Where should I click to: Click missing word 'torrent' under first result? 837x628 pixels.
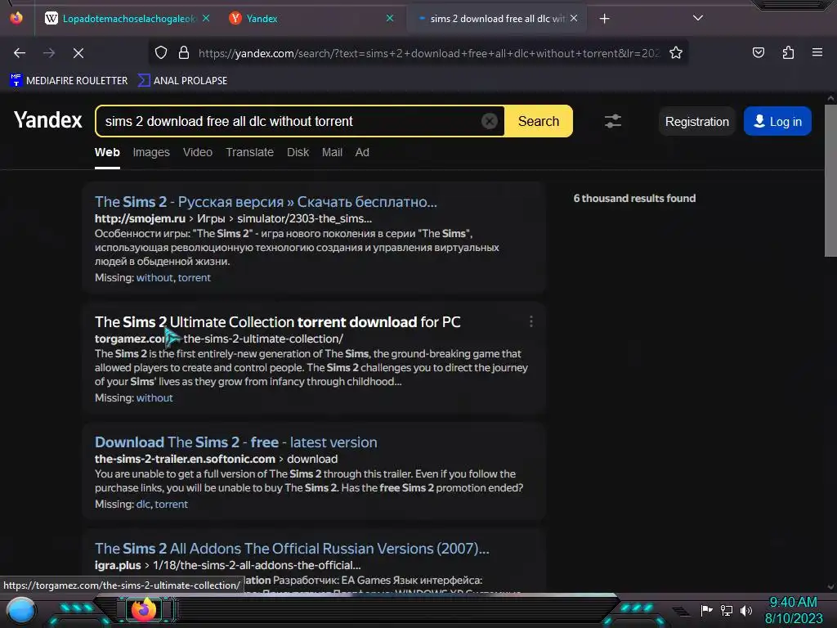[x=195, y=278]
